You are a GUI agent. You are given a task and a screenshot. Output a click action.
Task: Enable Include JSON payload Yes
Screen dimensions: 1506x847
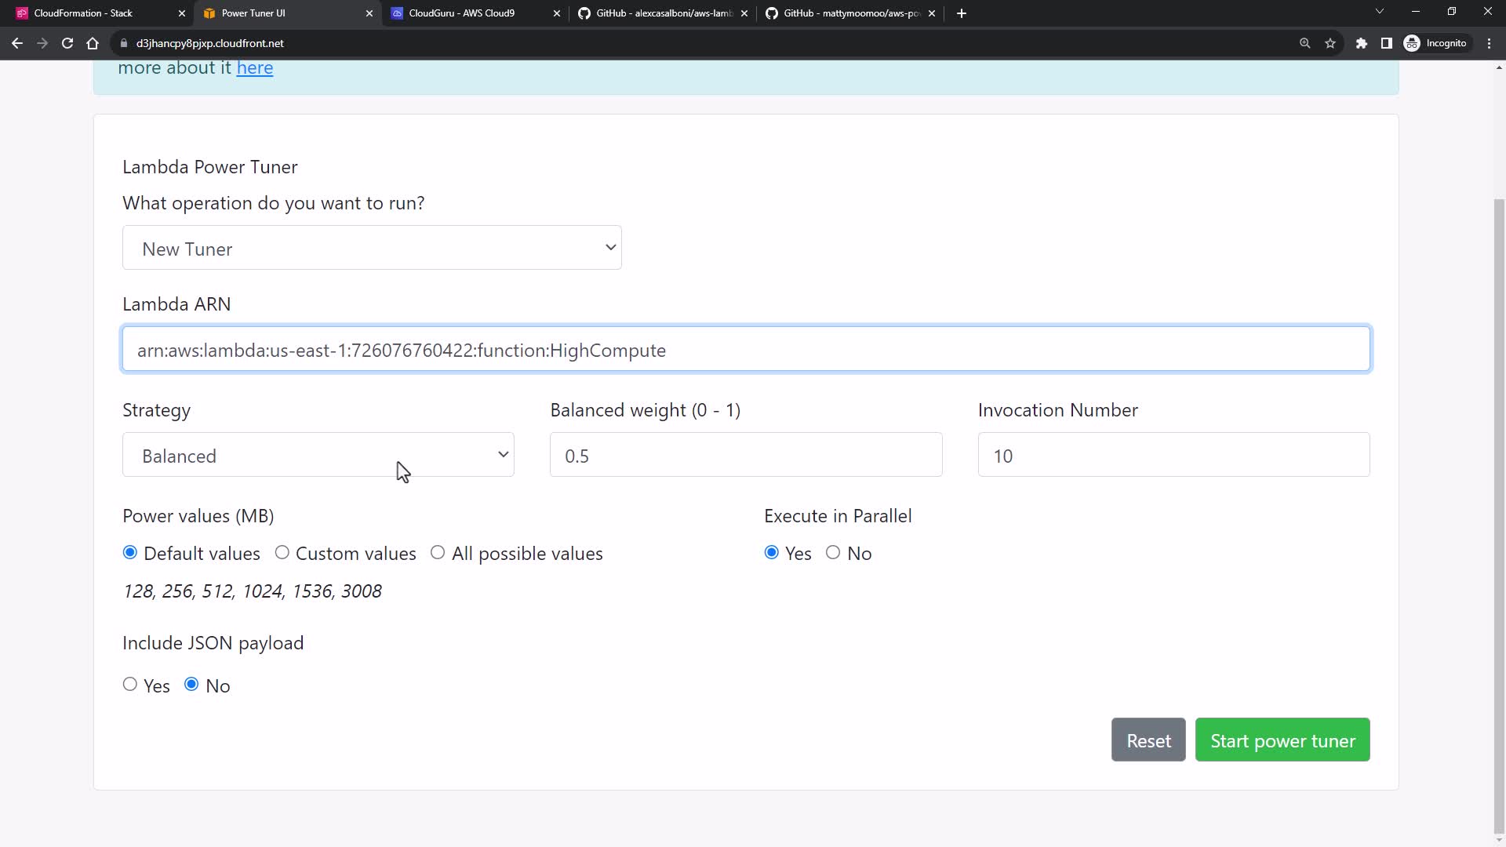click(130, 685)
